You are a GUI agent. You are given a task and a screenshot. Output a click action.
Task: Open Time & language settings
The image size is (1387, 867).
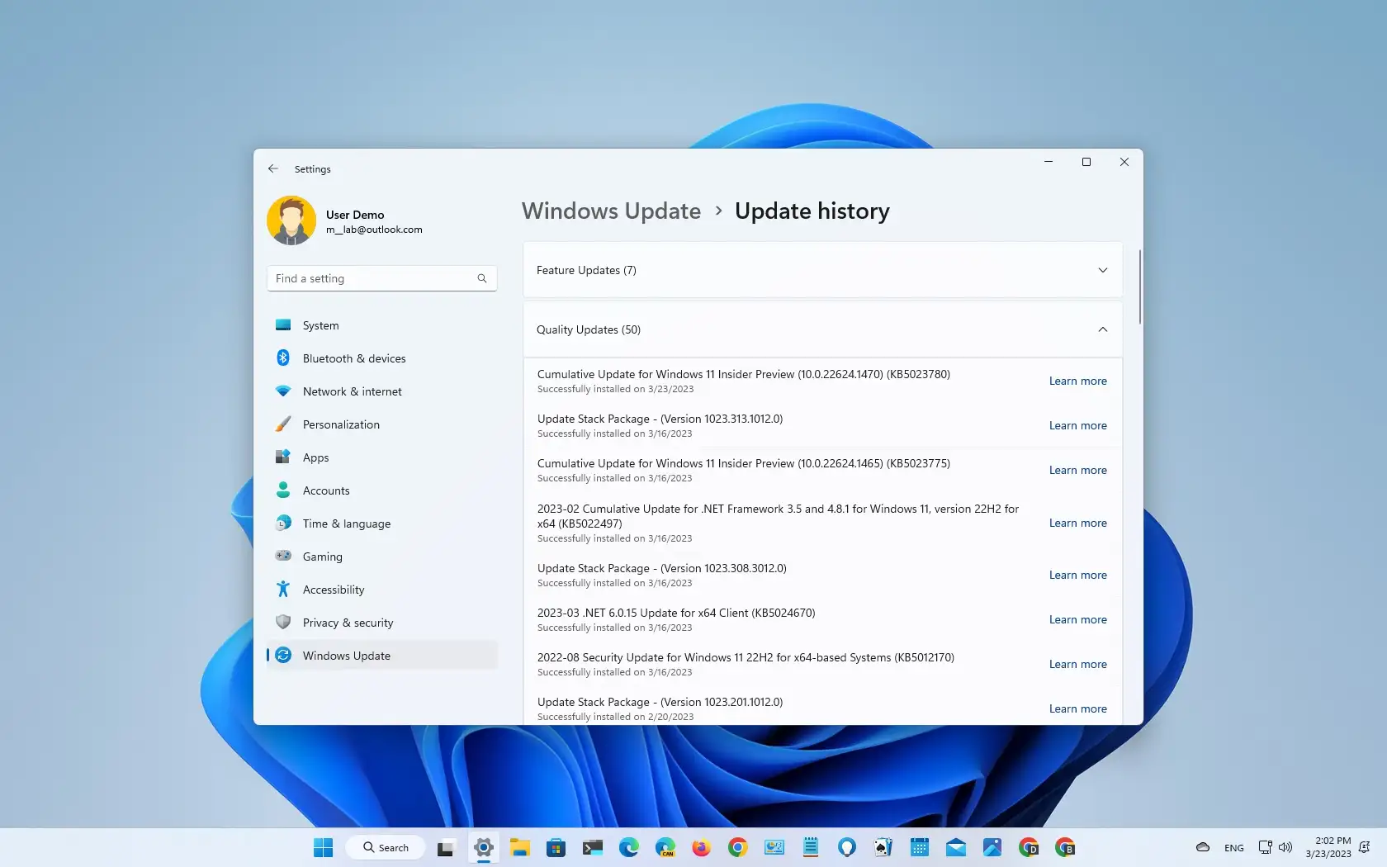coord(382,524)
